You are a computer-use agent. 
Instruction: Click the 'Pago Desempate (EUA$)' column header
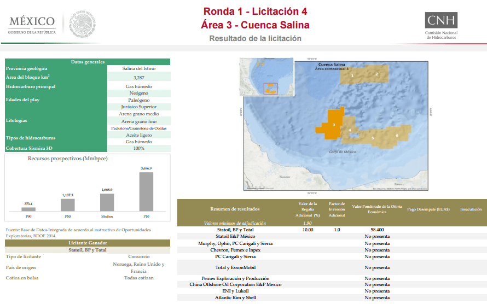[428, 209]
